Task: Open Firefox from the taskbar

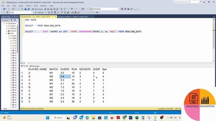Action: click(x=112, y=118)
